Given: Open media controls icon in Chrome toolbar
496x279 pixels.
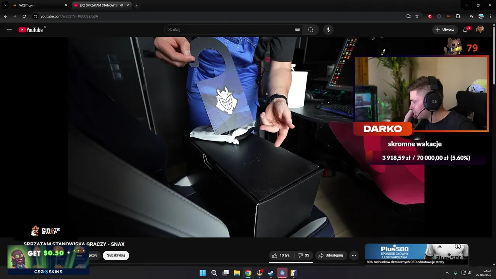Looking at the screenshot, I should [x=472, y=16].
